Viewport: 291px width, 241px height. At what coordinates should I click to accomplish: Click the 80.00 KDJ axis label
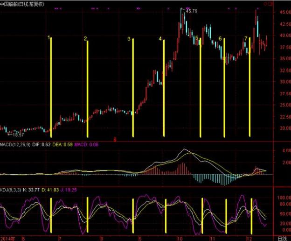pyautogui.click(x=285, y=204)
